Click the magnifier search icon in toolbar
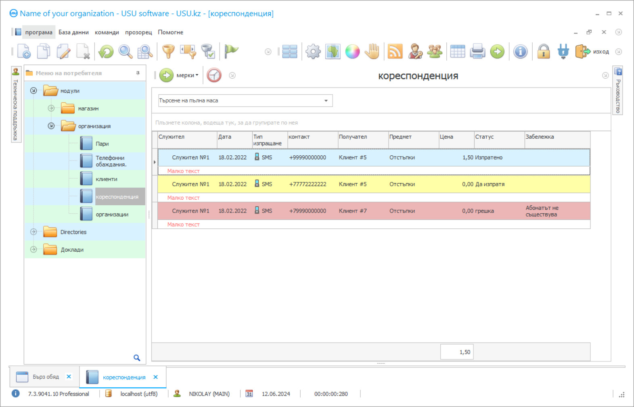The image size is (634, 407). 126,52
